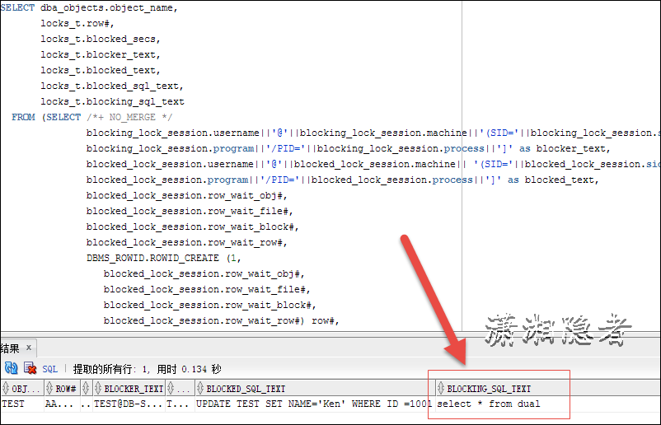The image size is (661, 425).
Task: Click the UPDATE TEST SET NAME cell
Action: coord(313,404)
